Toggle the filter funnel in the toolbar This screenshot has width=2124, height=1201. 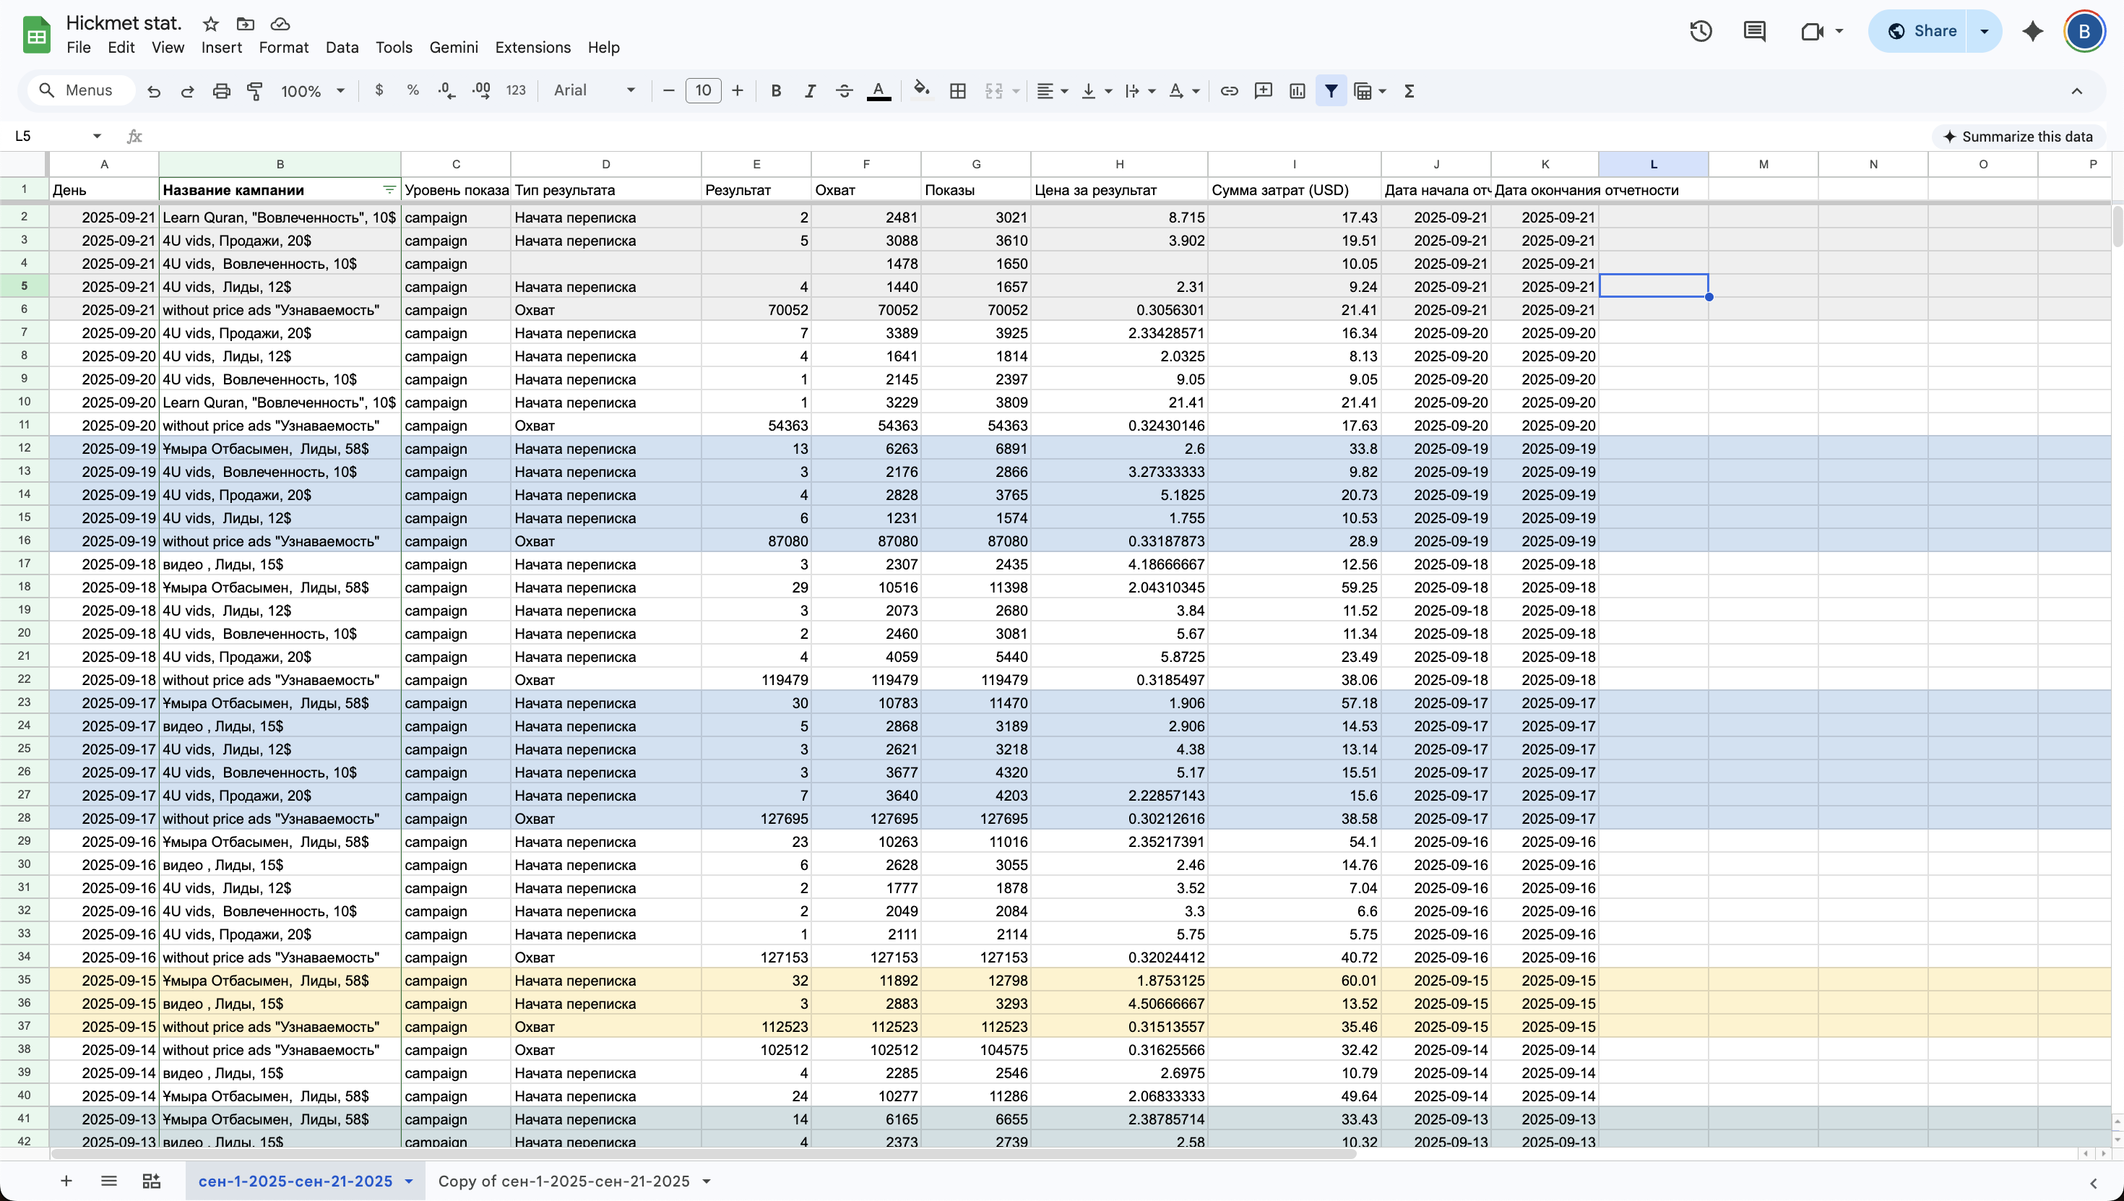pos(1331,91)
